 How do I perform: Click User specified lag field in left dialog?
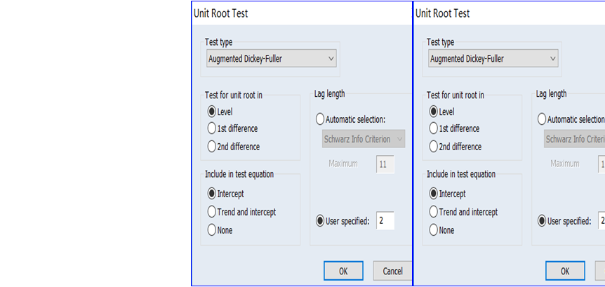click(x=385, y=221)
